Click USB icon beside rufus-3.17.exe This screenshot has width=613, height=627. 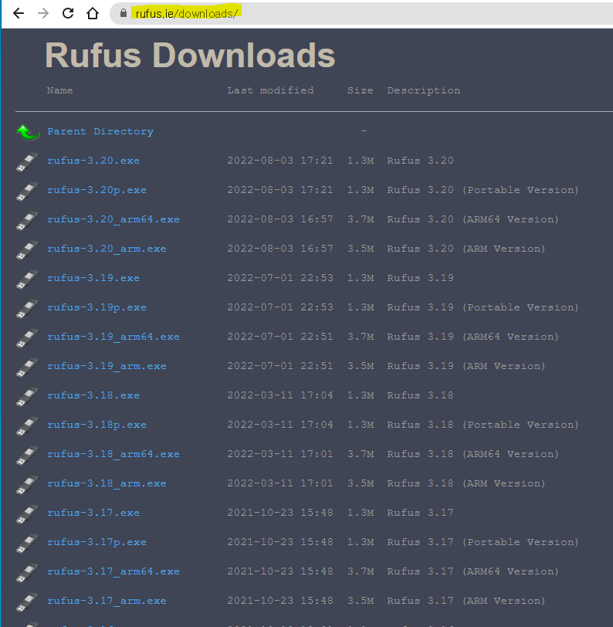[x=27, y=513]
